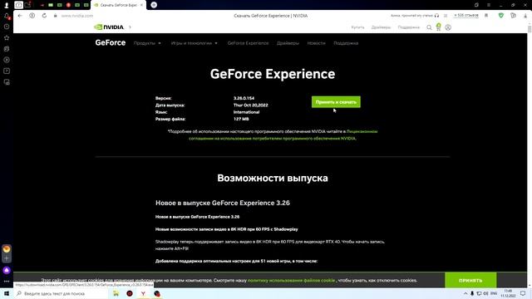Open the green Protect shield icon
The width and height of the screenshot is (532, 299).
point(500,16)
